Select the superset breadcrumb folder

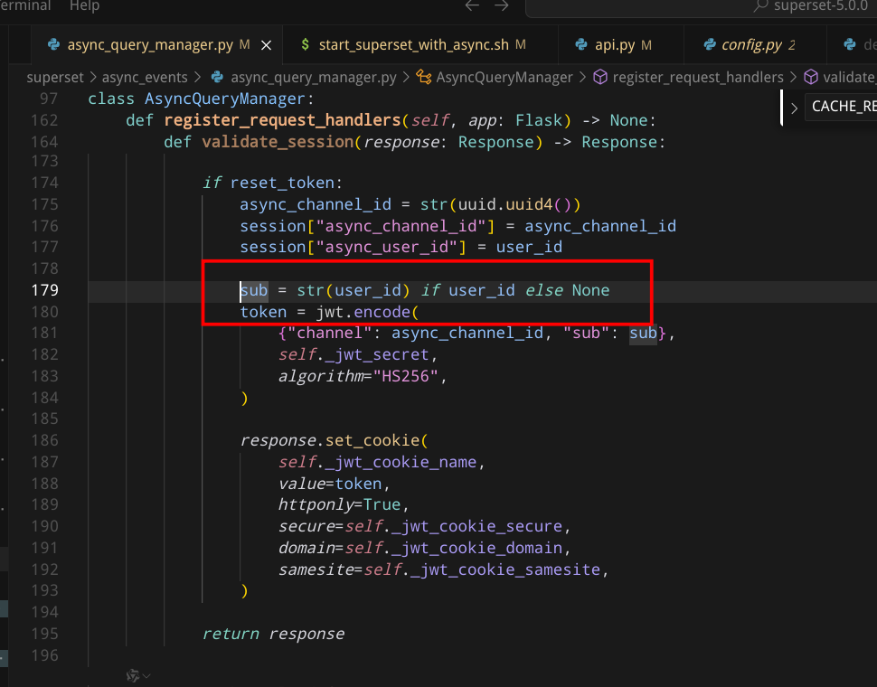pyautogui.click(x=55, y=77)
